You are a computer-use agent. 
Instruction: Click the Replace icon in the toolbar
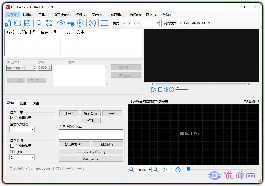click(49, 23)
